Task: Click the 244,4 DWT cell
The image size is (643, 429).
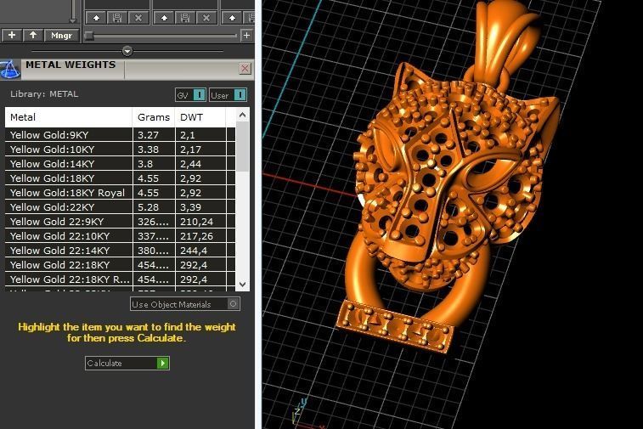Action: (200, 251)
